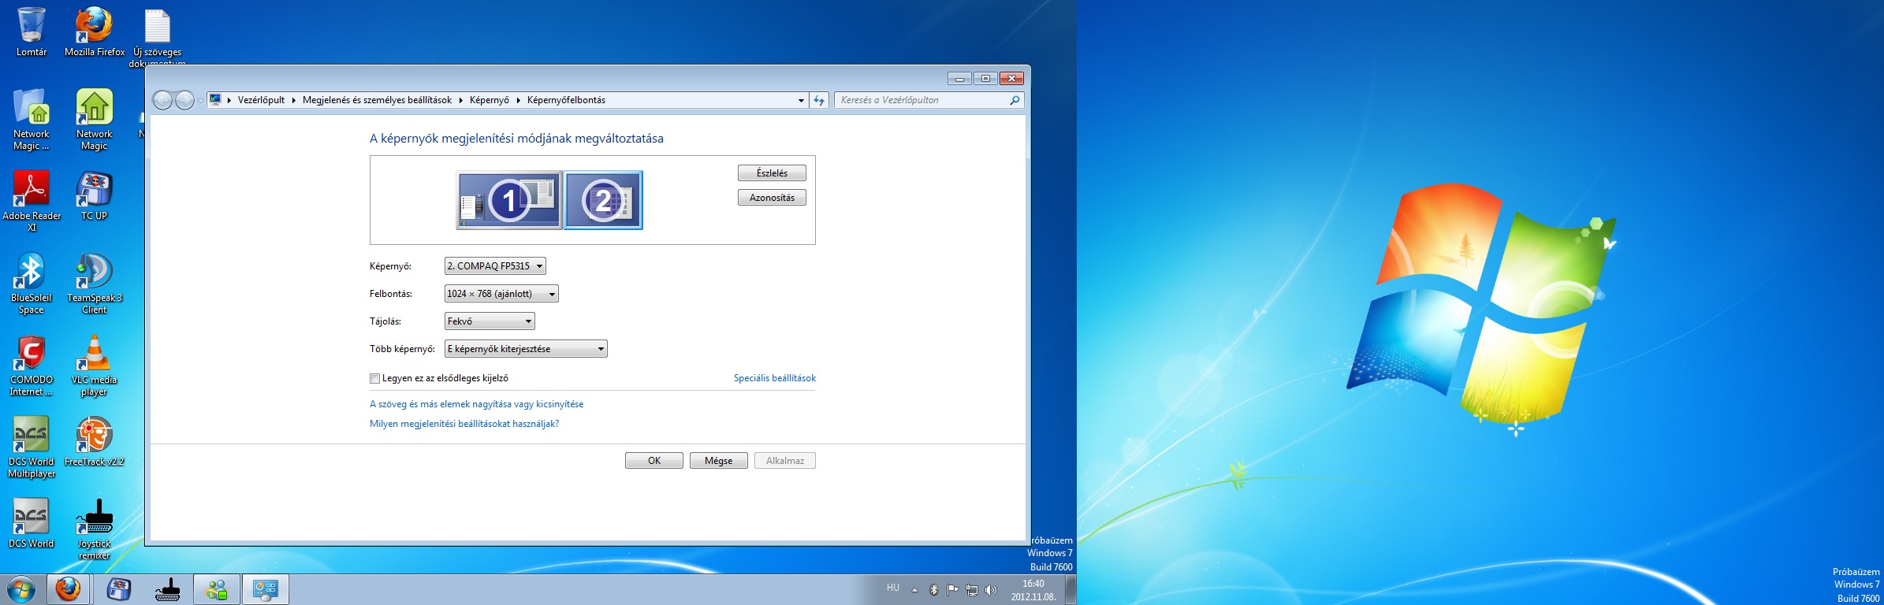Open the DCS World desktop shortcut
Viewport: 1884px width, 605px height.
point(32,523)
